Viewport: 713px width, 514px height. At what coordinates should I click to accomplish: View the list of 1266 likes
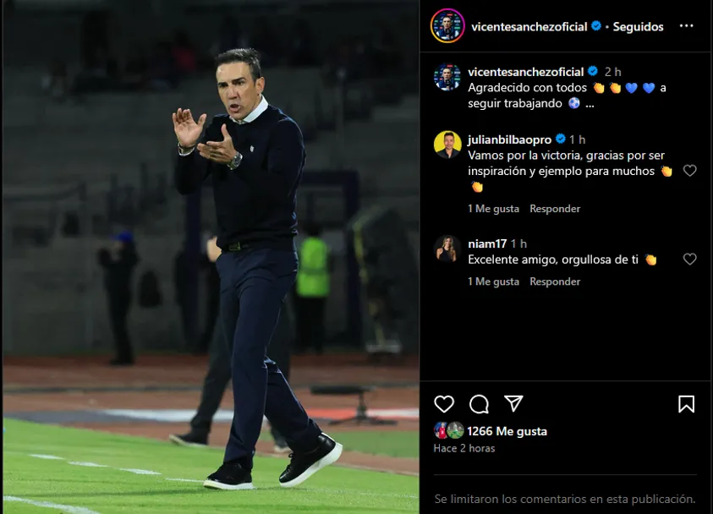pos(507,431)
